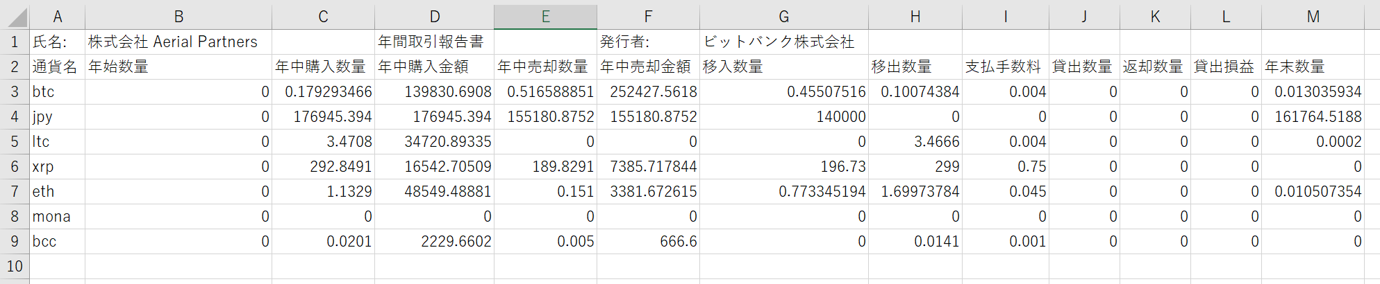
Task: Click the btc currency cell
Action: 58,92
